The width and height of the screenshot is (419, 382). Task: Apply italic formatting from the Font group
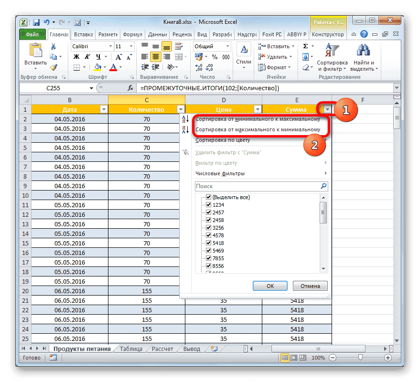point(88,57)
